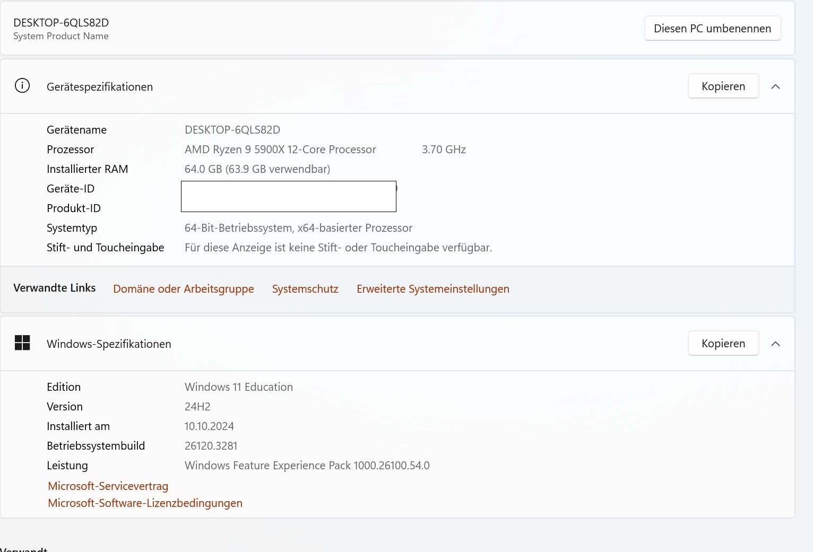
Task: Collapse the Windows-Spezifikationen section chevron
Action: 775,344
